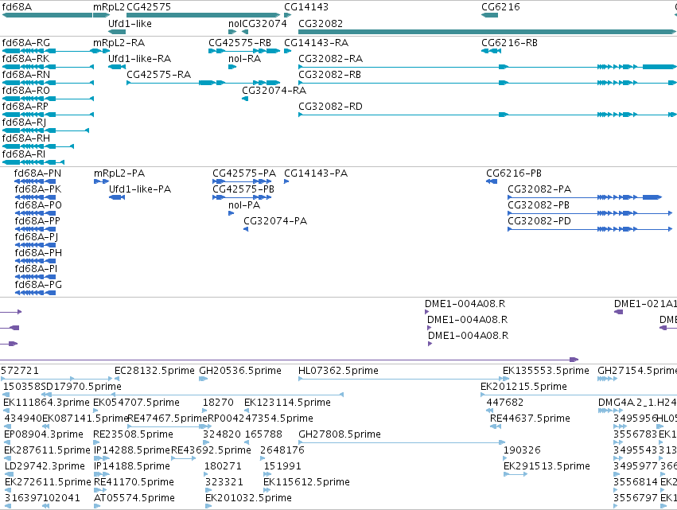Click transcript CG32082-RD
Image resolution: width=677 pixels, height=510 pixels.
(330, 107)
